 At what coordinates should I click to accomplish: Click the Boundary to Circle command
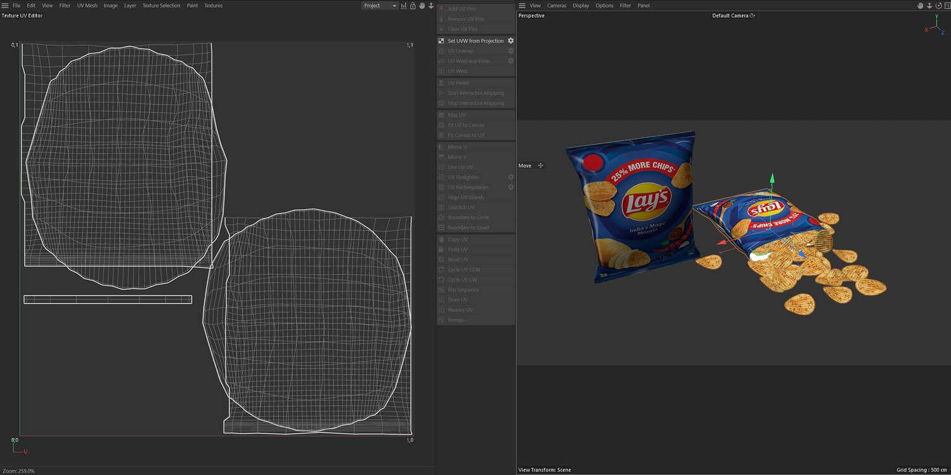pos(475,218)
